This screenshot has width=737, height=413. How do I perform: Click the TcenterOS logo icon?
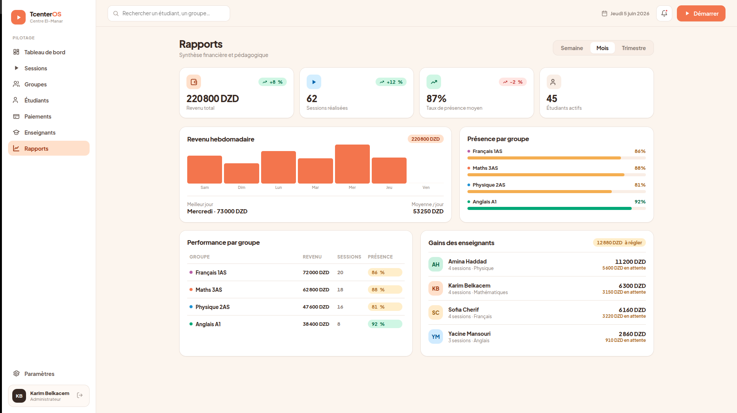[x=18, y=17]
